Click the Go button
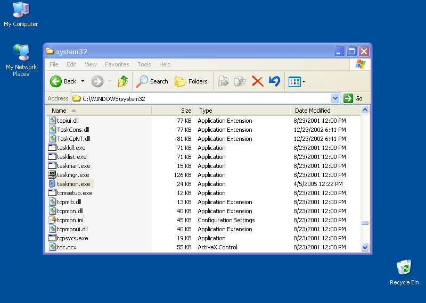 coord(353,98)
